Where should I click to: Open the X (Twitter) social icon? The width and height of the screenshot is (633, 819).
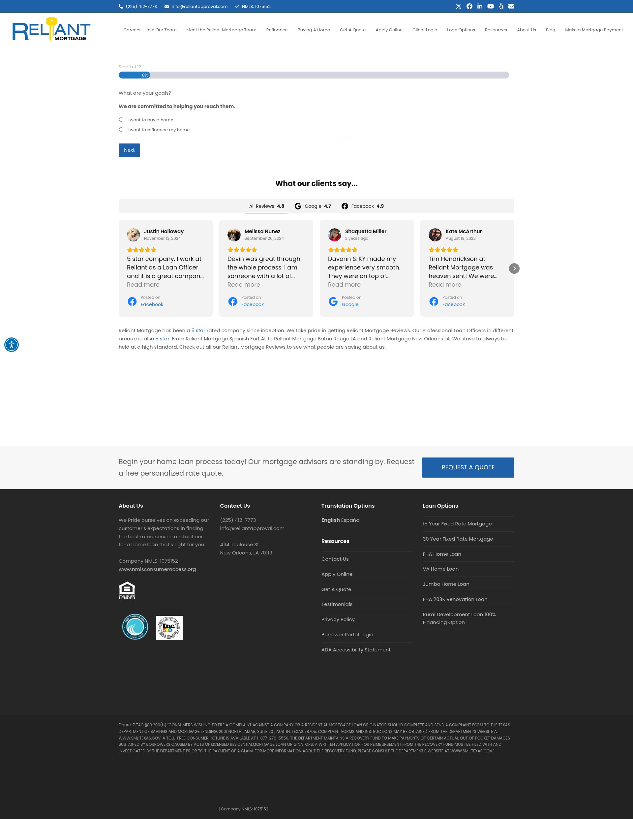coord(458,6)
